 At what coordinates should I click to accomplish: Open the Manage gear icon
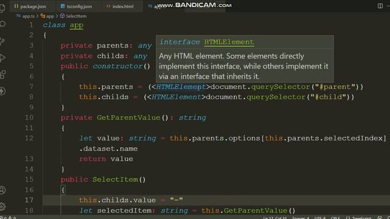pos(2,206)
